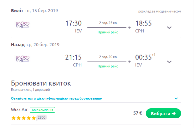This screenshot has width=194, height=128.
Task: Click the Бронювати квиток heading
Action: (x=41, y=83)
